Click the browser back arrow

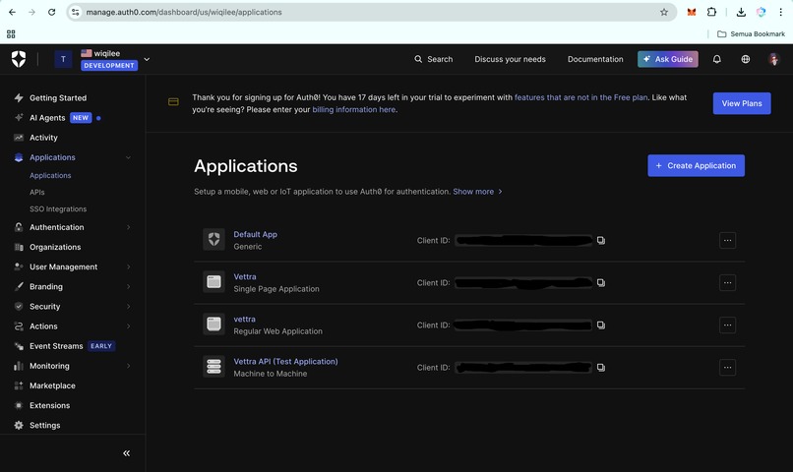(12, 12)
